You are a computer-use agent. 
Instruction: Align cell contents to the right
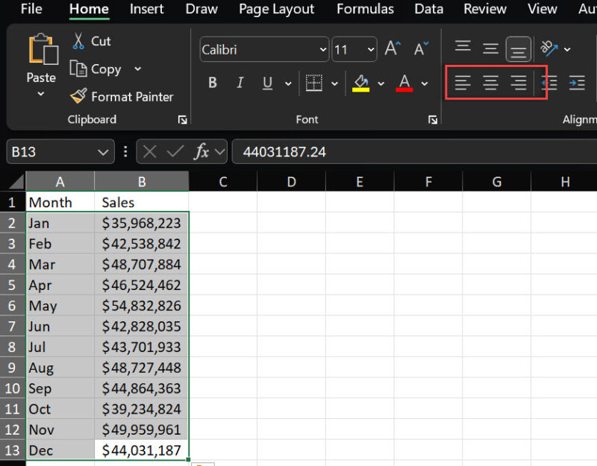517,84
